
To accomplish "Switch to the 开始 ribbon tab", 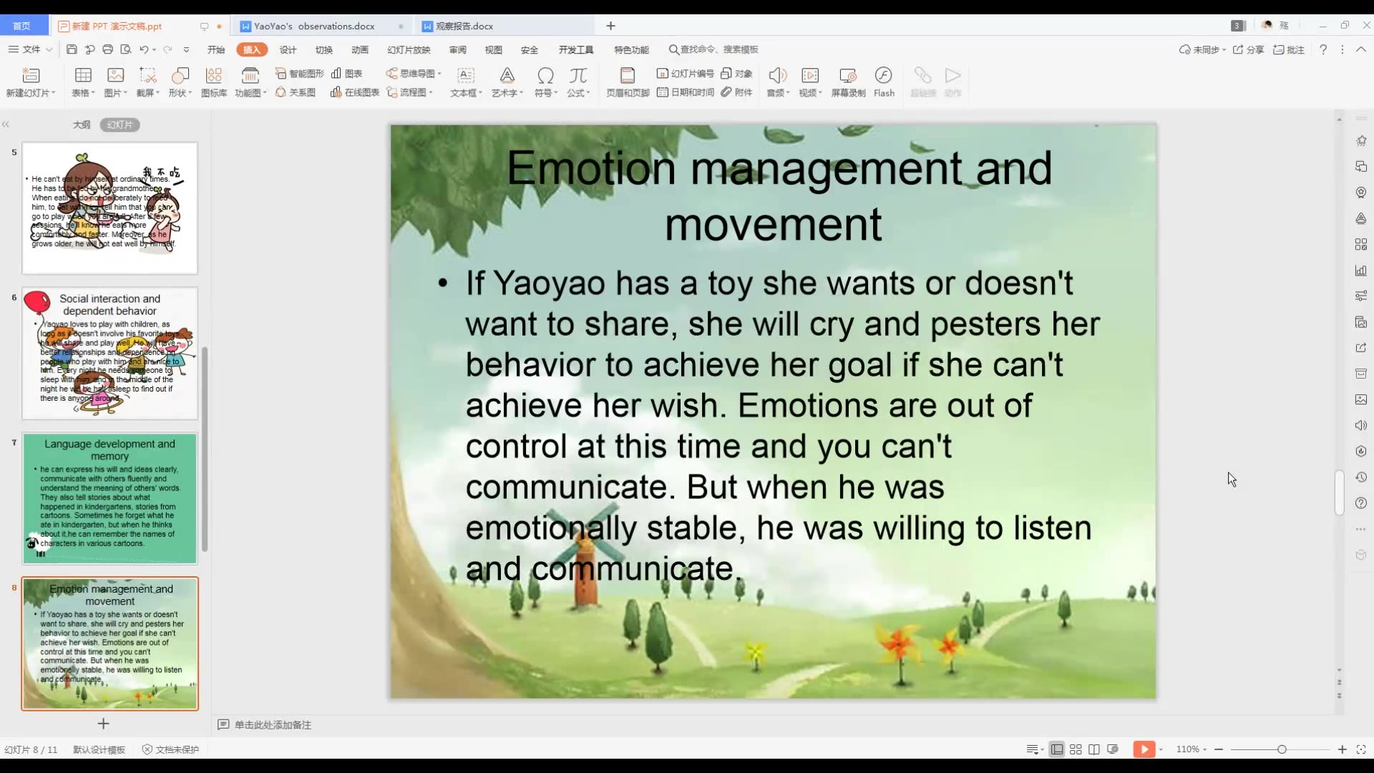I will (216, 49).
